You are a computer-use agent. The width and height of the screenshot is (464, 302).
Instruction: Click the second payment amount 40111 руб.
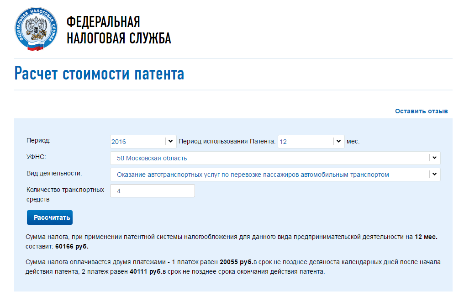coord(146,271)
